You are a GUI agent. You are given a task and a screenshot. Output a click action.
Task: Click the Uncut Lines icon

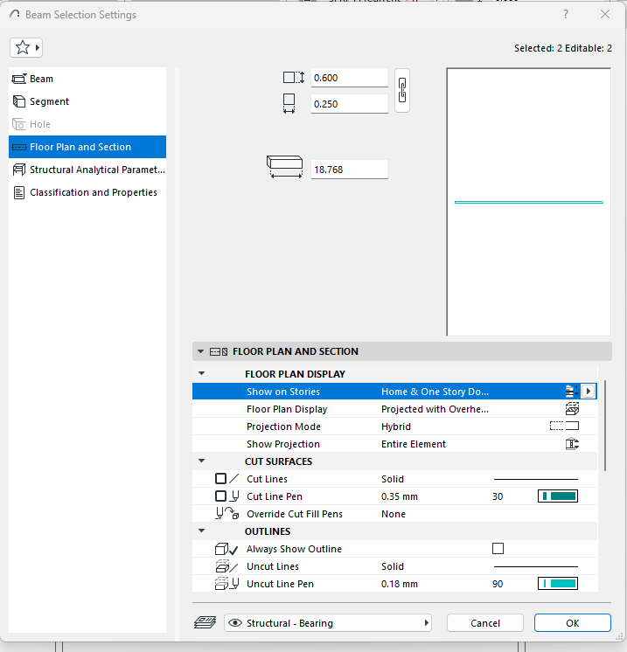pyautogui.click(x=226, y=566)
